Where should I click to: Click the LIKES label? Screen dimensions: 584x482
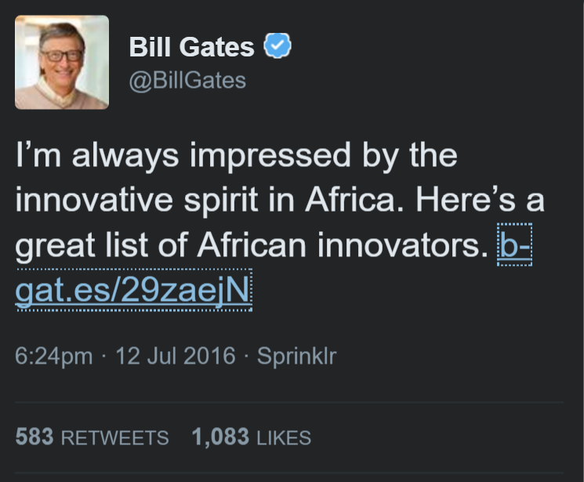point(284,437)
